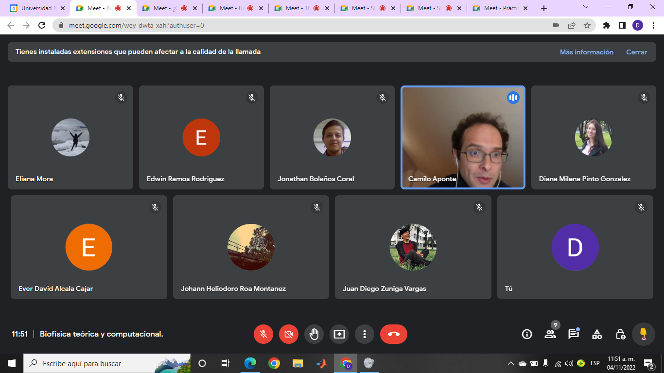Expand the Chrome tab search chevron
664x373 pixels.
pos(586,8)
